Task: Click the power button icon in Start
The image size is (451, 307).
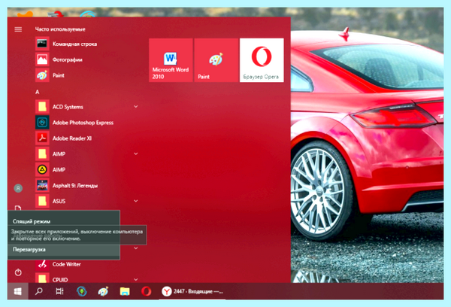Action: (18, 272)
